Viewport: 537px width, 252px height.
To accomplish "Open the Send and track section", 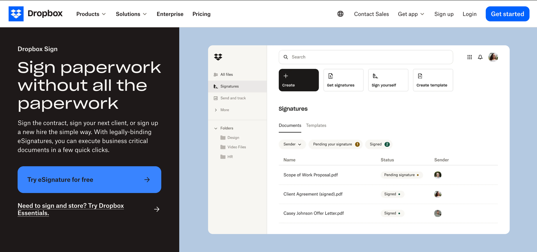I will 233,98.
